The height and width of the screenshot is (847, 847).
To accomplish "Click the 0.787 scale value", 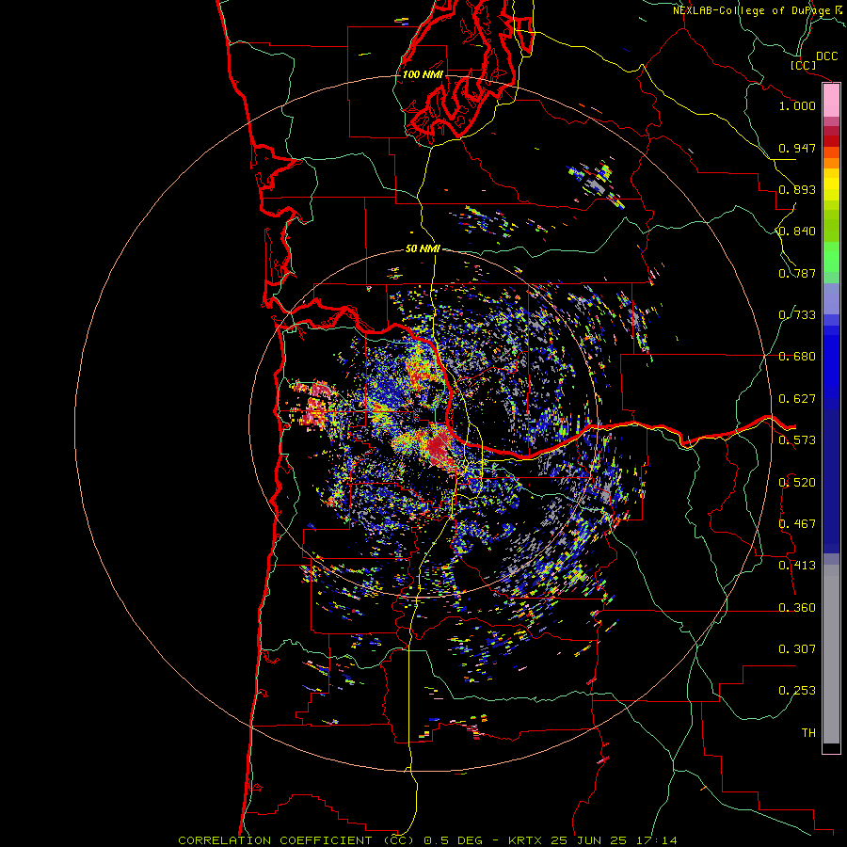I will point(797,273).
